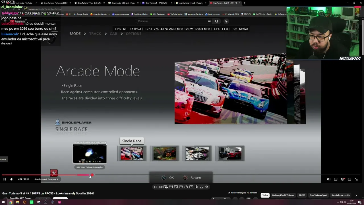Open the enhancer toolbar settings gear
Screen dimensions: 364x205
pyautogui.click(x=206, y=187)
